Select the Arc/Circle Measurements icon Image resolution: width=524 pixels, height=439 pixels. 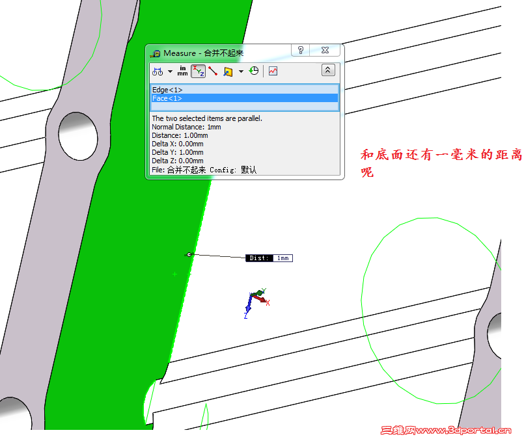pyautogui.click(x=158, y=71)
